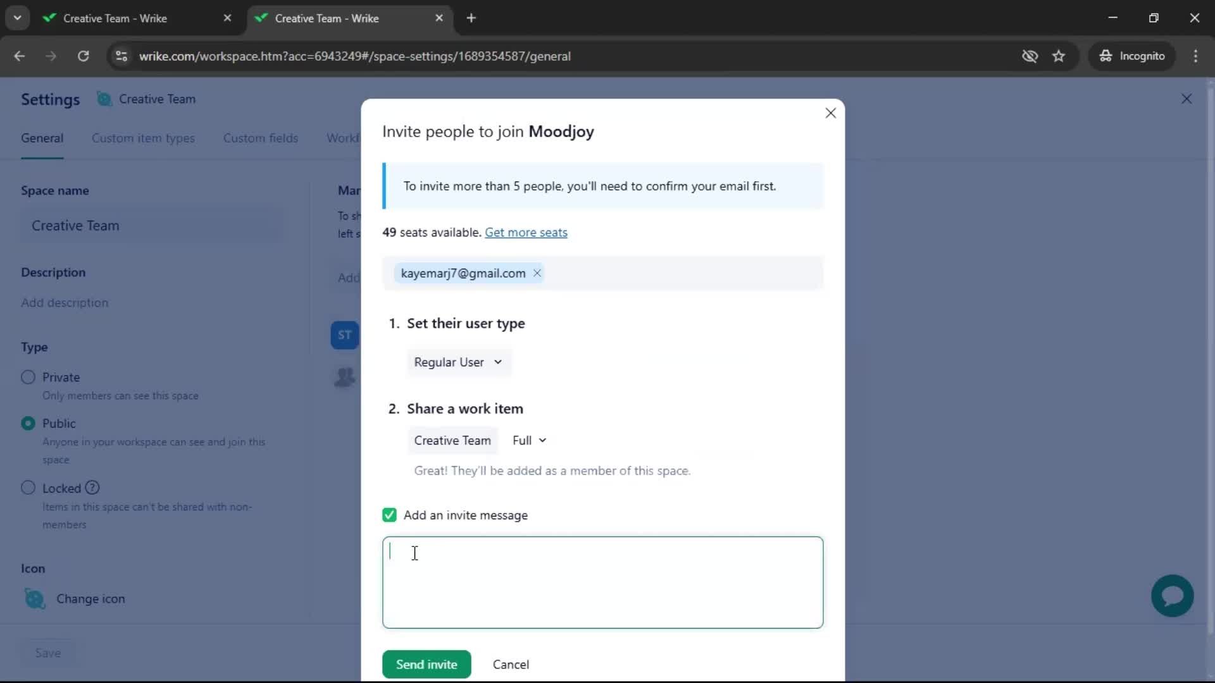Bookmark this page with the star icon
The height and width of the screenshot is (683, 1215).
(1059, 56)
